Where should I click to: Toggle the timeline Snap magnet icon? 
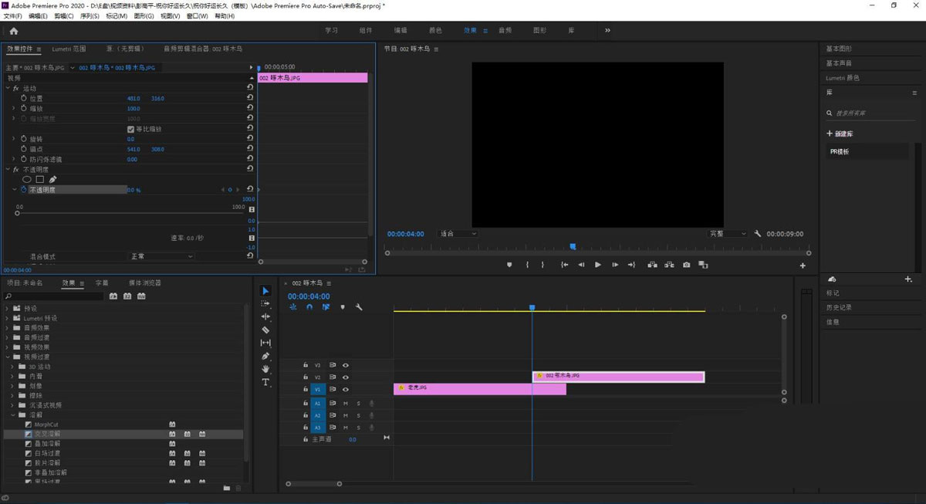pos(309,307)
